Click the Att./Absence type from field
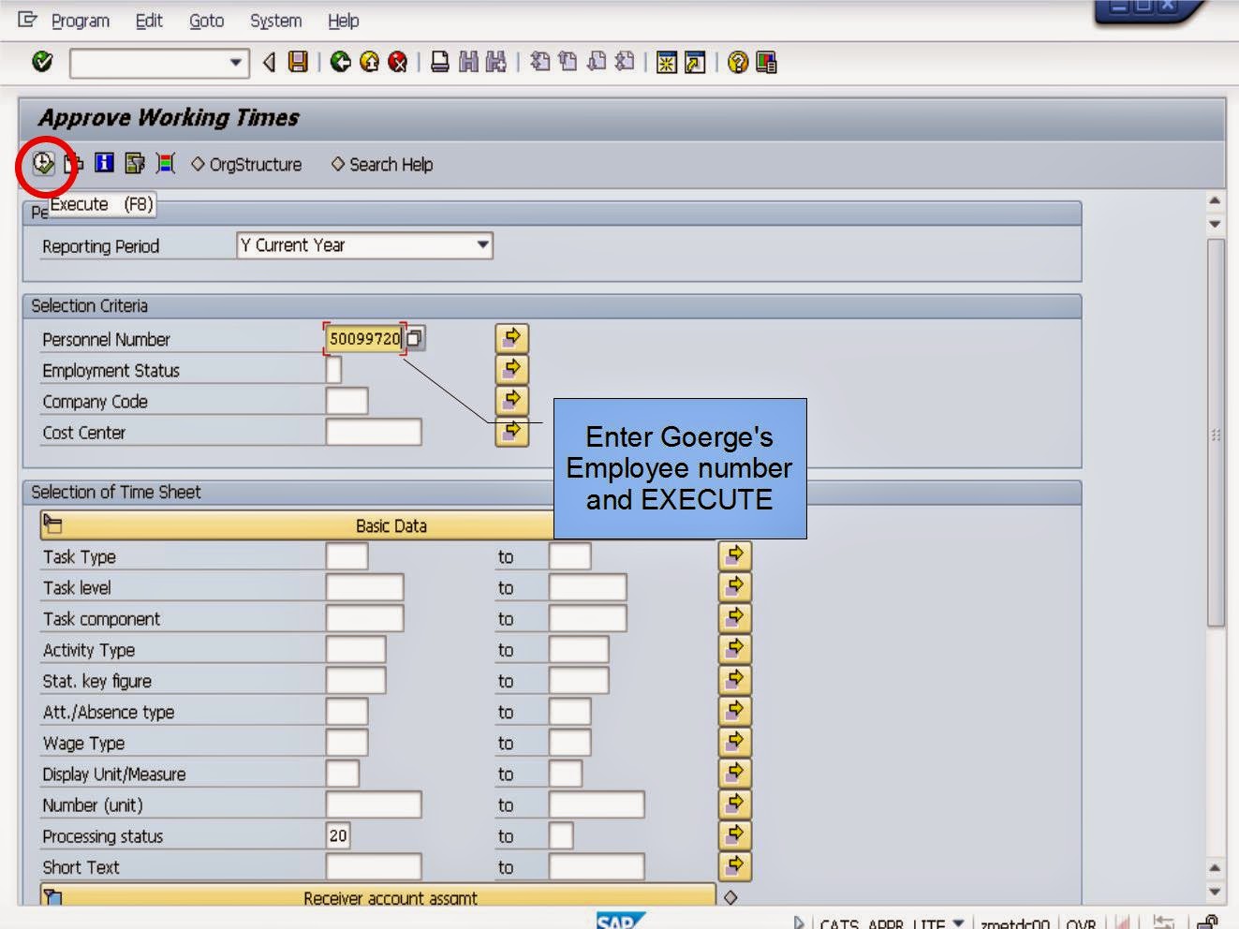Image resolution: width=1239 pixels, height=929 pixels. [347, 712]
